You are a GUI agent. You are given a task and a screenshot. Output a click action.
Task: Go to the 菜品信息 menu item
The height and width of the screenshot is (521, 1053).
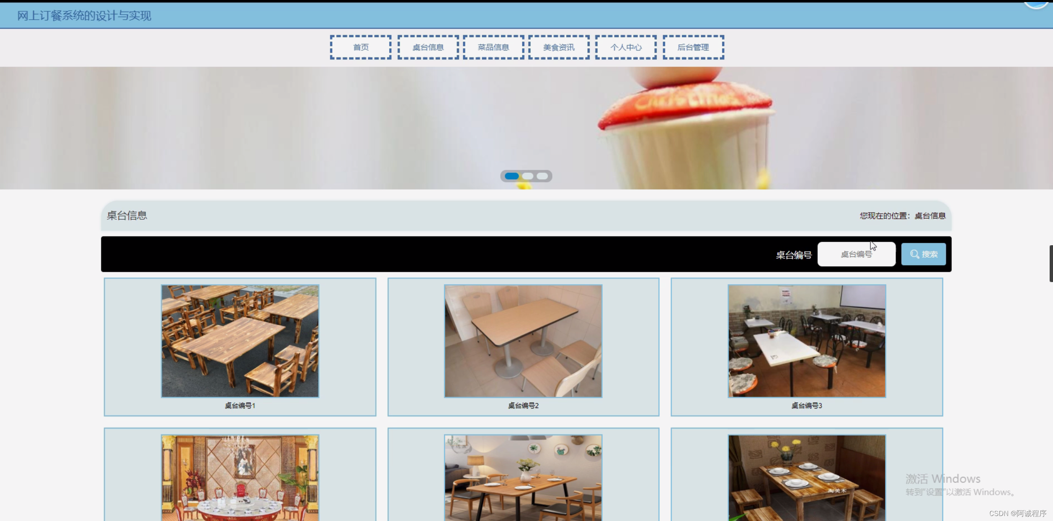pyautogui.click(x=493, y=47)
